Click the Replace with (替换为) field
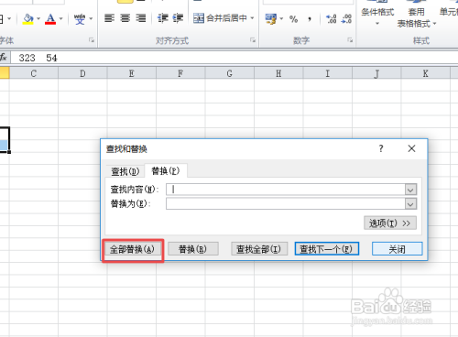Viewport: 458px width, 337px height. tap(286, 203)
